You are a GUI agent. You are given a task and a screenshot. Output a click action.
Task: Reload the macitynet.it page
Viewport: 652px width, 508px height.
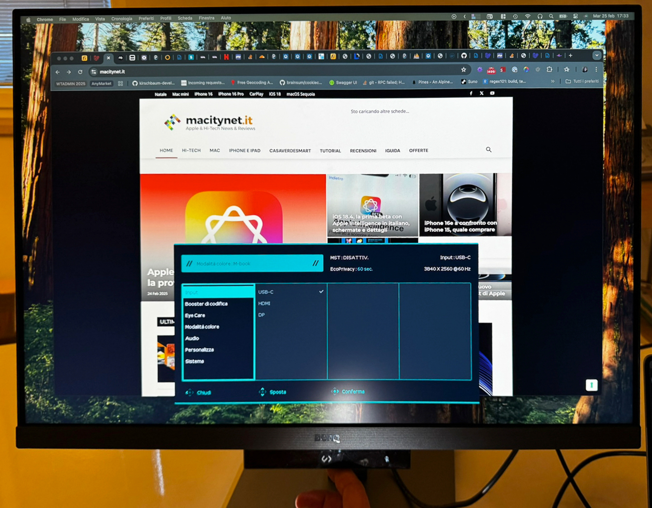coord(80,72)
